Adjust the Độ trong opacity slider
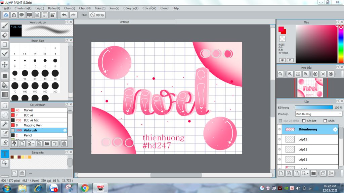344x193 pixels. 314,108
